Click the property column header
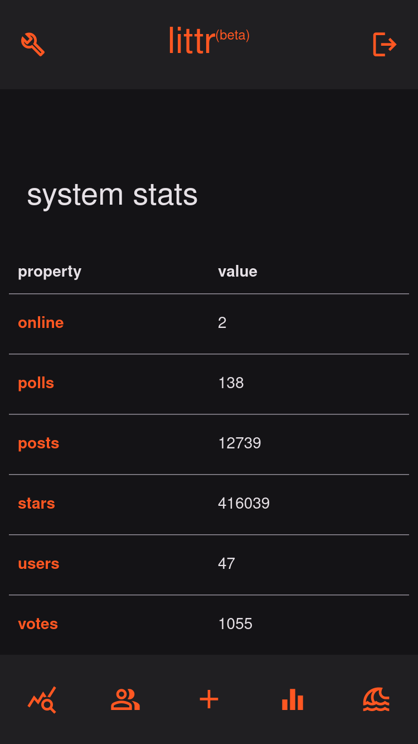 point(49,271)
